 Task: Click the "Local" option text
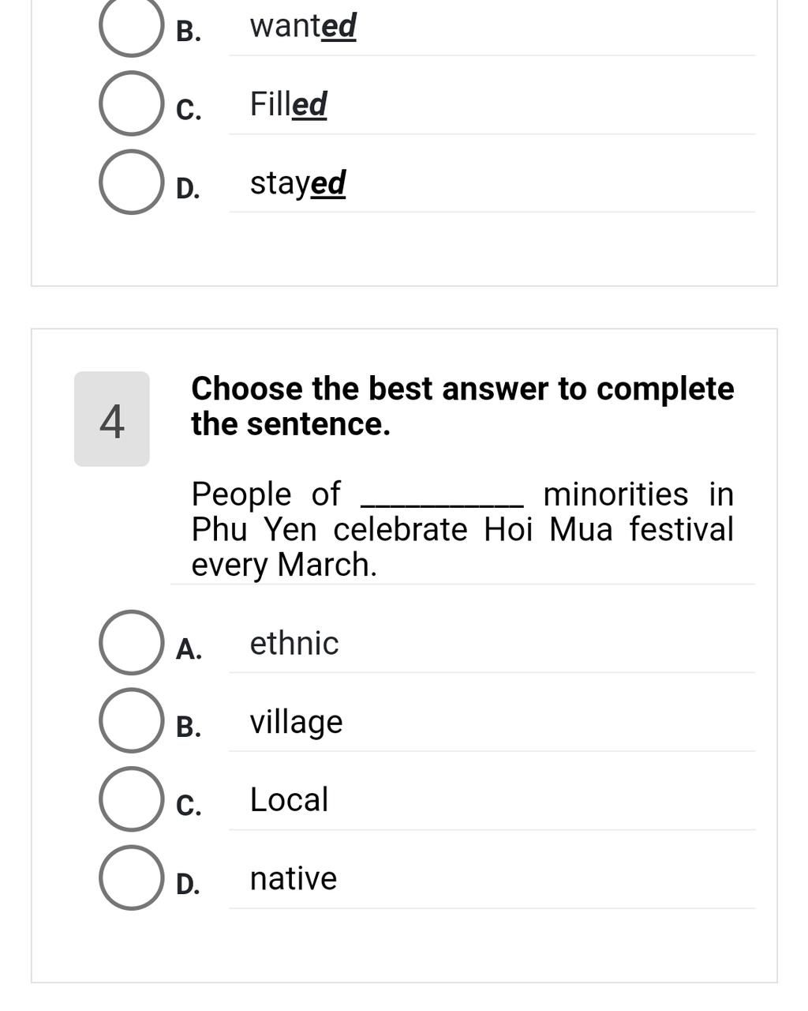tap(289, 800)
